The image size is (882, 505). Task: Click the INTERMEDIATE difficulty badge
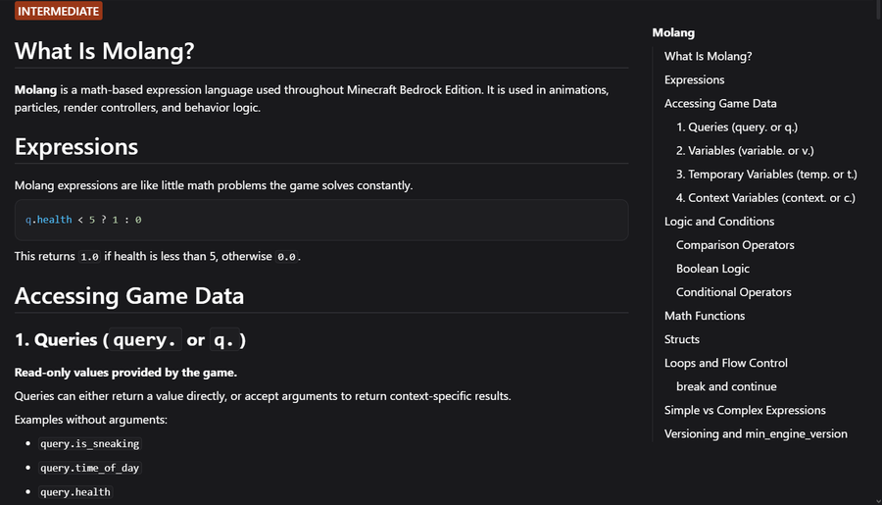click(x=58, y=11)
